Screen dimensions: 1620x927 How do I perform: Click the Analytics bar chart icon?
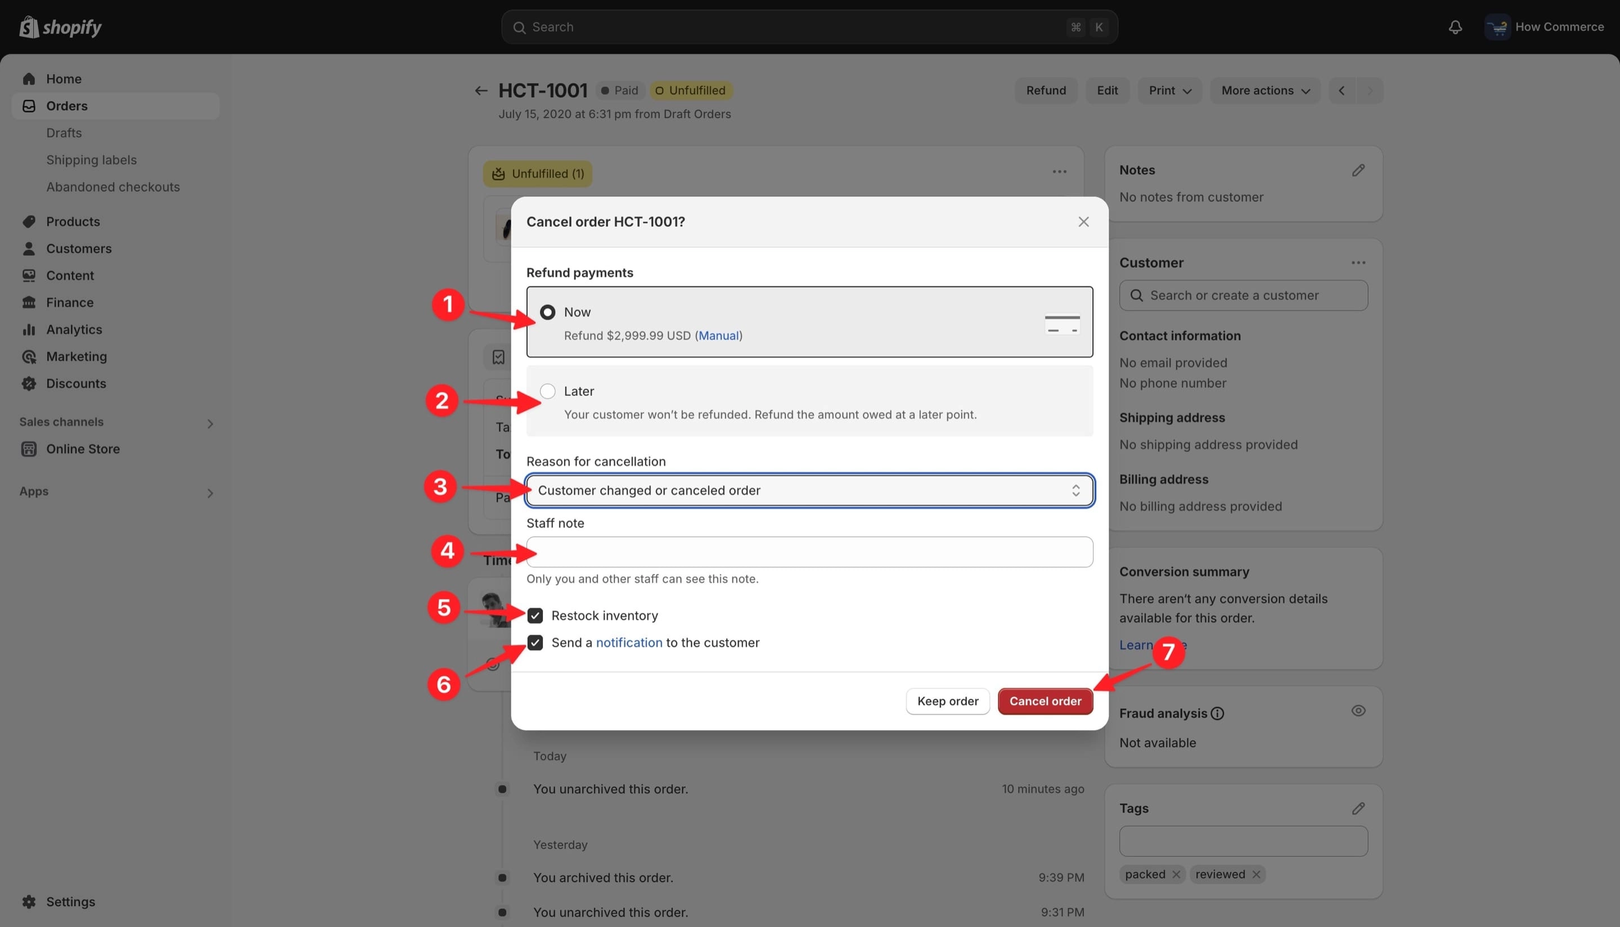click(29, 329)
